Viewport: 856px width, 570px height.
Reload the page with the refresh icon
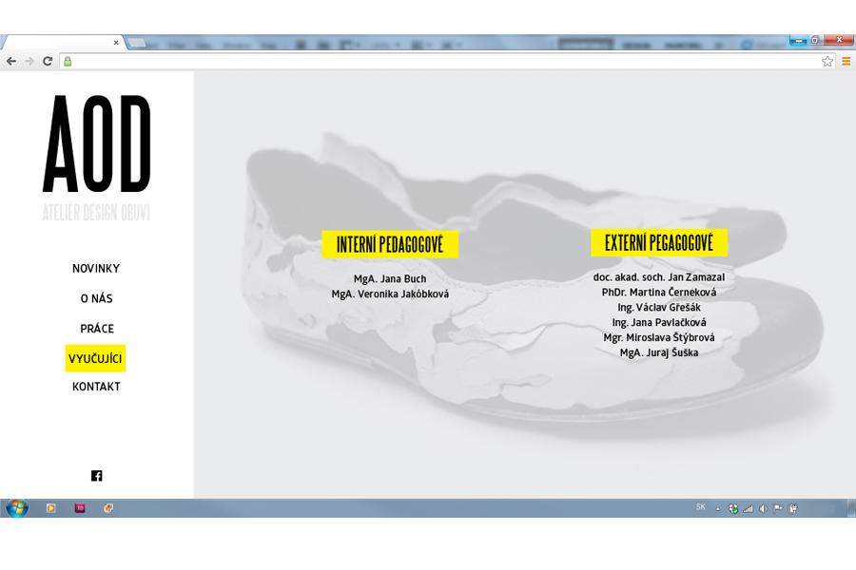coord(48,61)
